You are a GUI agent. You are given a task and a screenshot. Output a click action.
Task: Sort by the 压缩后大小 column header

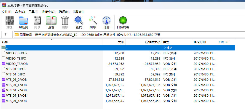(x=144, y=42)
